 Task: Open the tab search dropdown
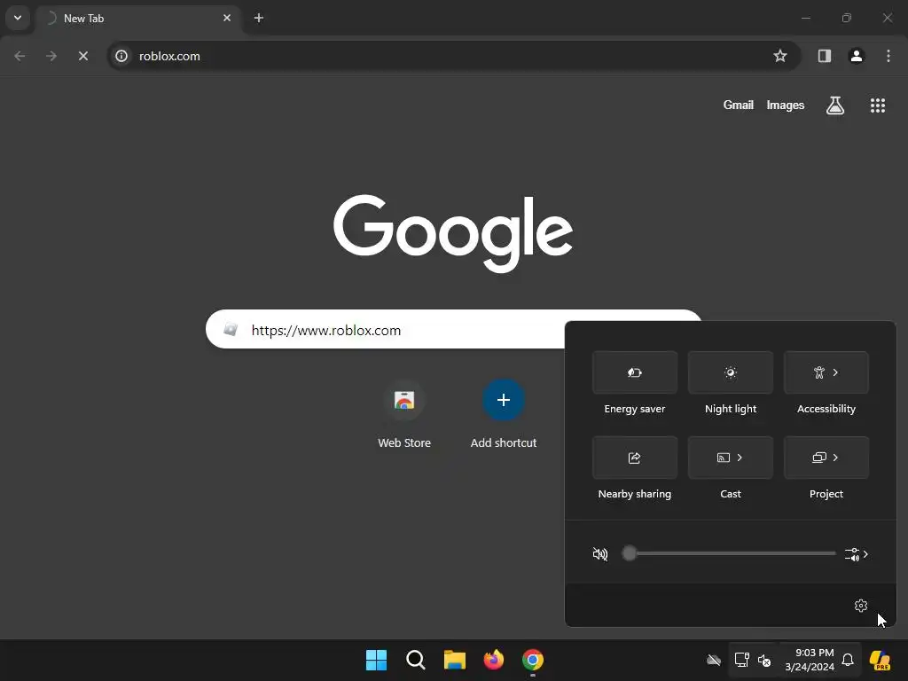tap(18, 18)
